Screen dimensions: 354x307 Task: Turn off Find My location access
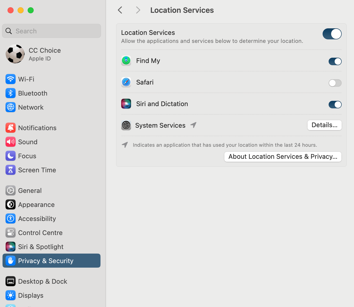pyautogui.click(x=335, y=61)
